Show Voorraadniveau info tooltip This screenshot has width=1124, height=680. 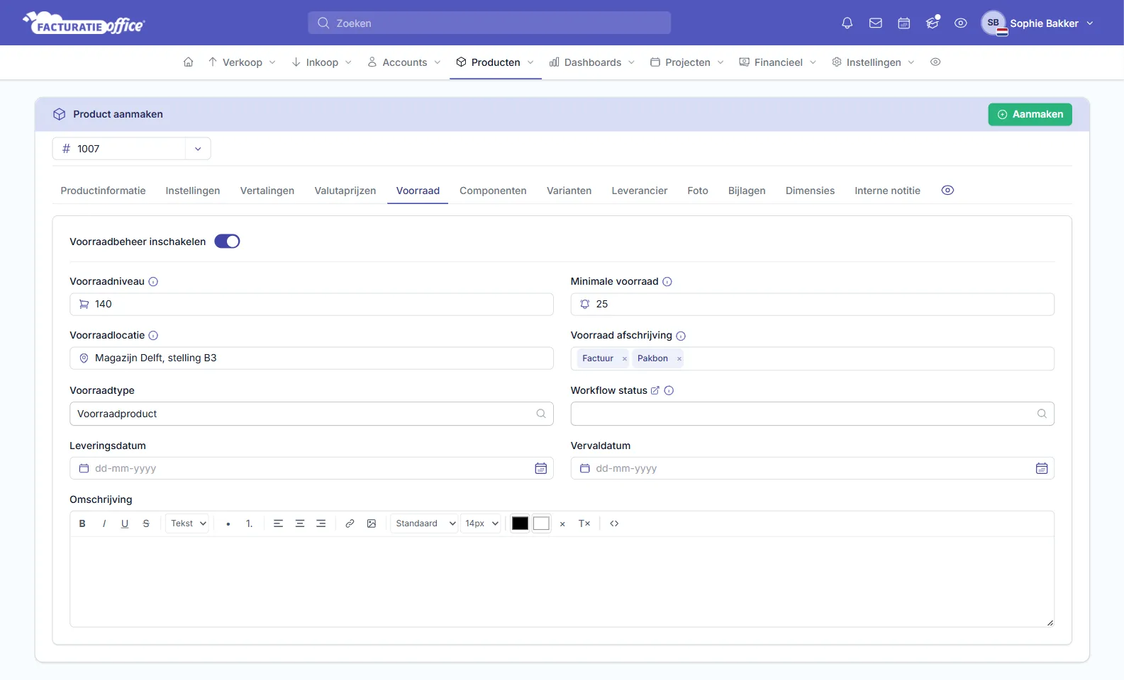pyautogui.click(x=153, y=282)
